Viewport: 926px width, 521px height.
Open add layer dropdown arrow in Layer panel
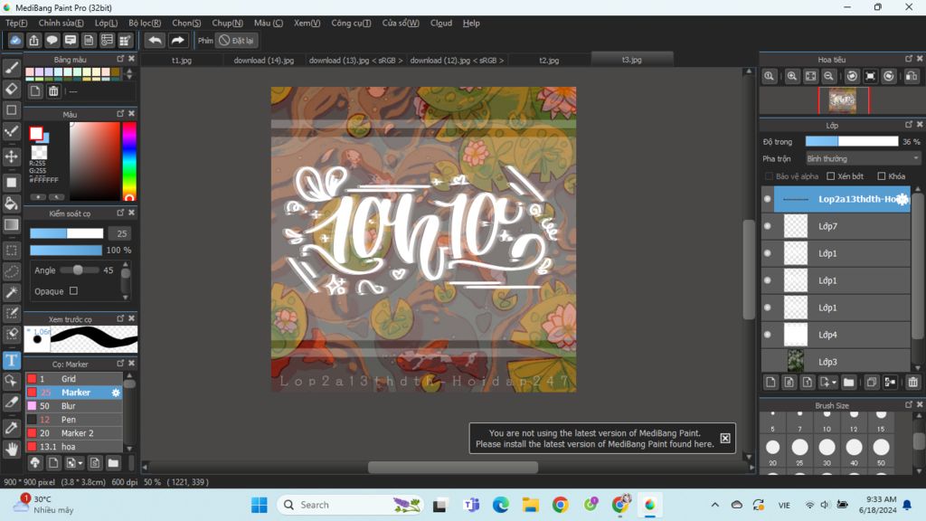[834, 383]
